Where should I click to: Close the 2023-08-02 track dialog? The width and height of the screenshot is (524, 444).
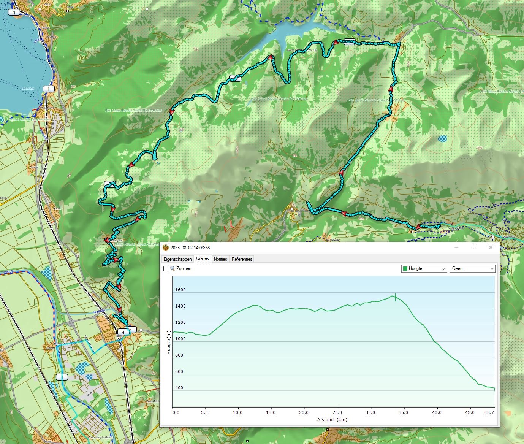click(491, 247)
